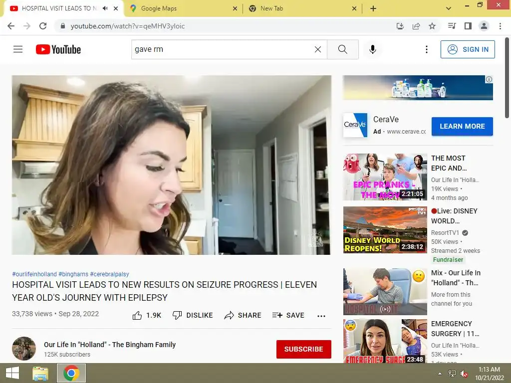
Task: Save video to a playlist
Action: pos(288,315)
